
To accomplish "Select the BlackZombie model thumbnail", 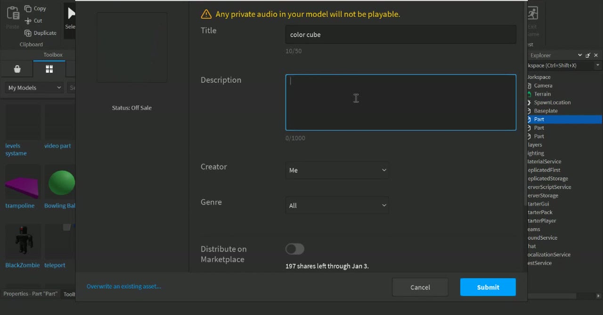I will coord(23,242).
